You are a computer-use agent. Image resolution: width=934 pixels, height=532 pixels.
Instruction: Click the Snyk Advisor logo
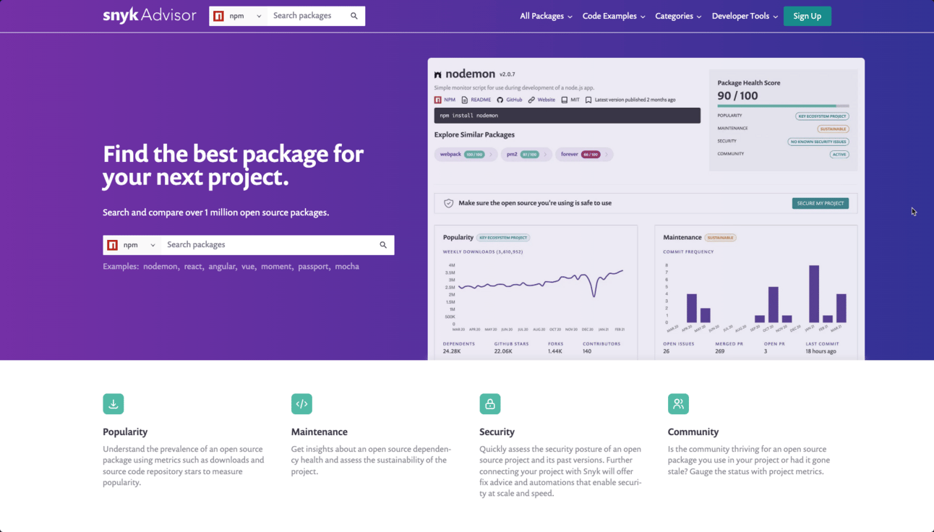click(x=150, y=16)
